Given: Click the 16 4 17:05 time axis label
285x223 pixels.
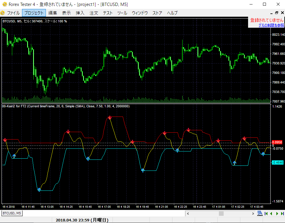Looking at the screenshot, I should 104,207.
